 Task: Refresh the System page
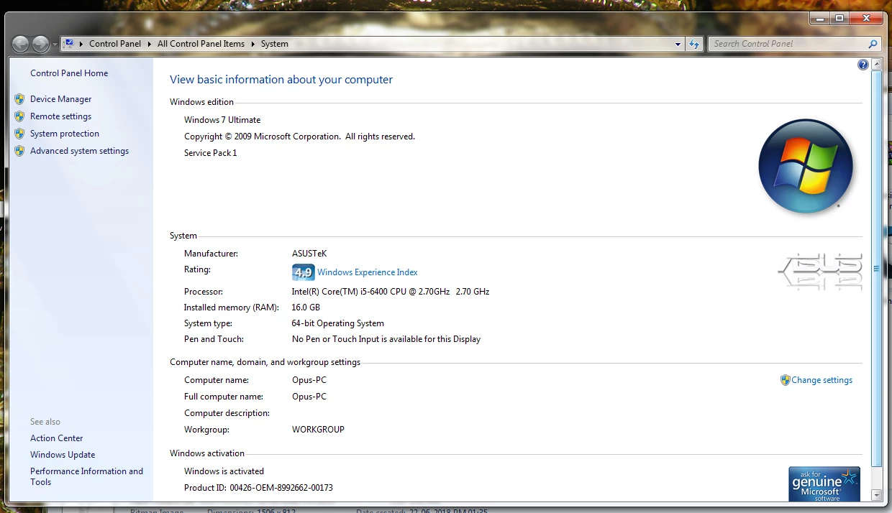pyautogui.click(x=694, y=44)
